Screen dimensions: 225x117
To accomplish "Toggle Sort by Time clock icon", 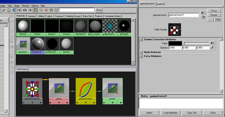I will pyautogui.click(x=12, y=67).
